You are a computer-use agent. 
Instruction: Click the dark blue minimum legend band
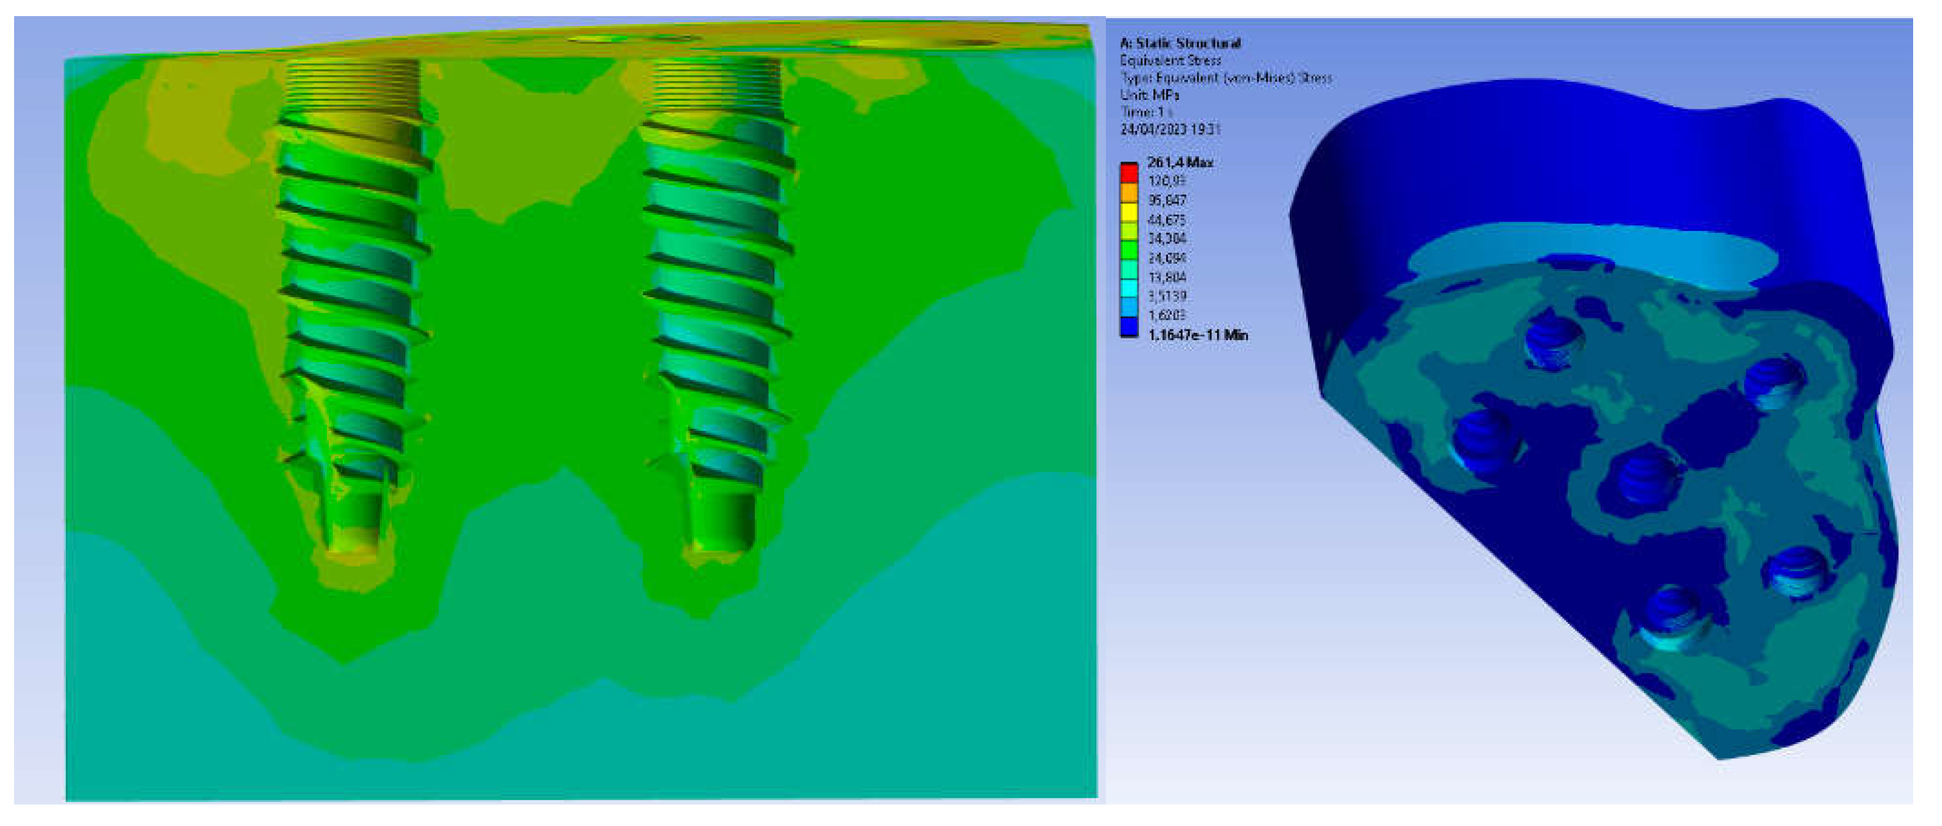[x=1129, y=327]
